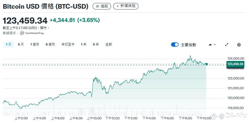Select the 1個月 range tab
Image resolution: width=249 pixels, height=123 pixels.
[34, 45]
